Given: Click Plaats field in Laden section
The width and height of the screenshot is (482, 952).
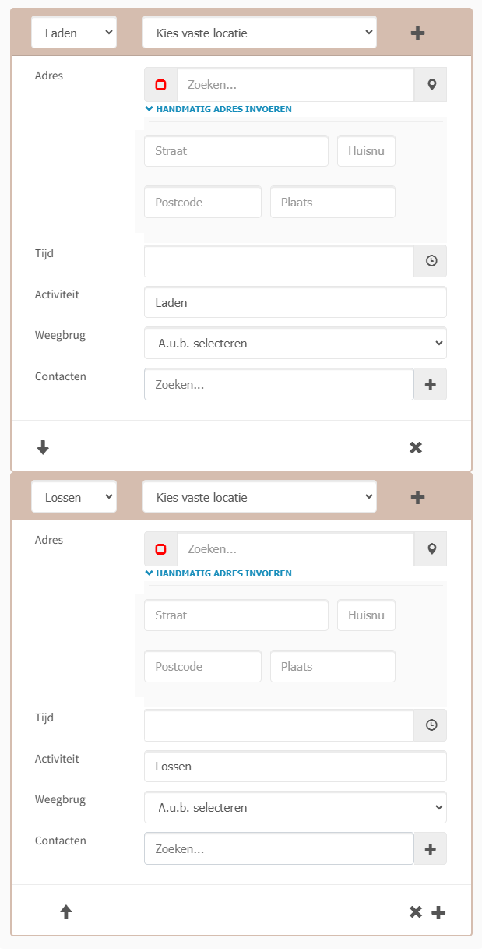Looking at the screenshot, I should click(x=332, y=203).
